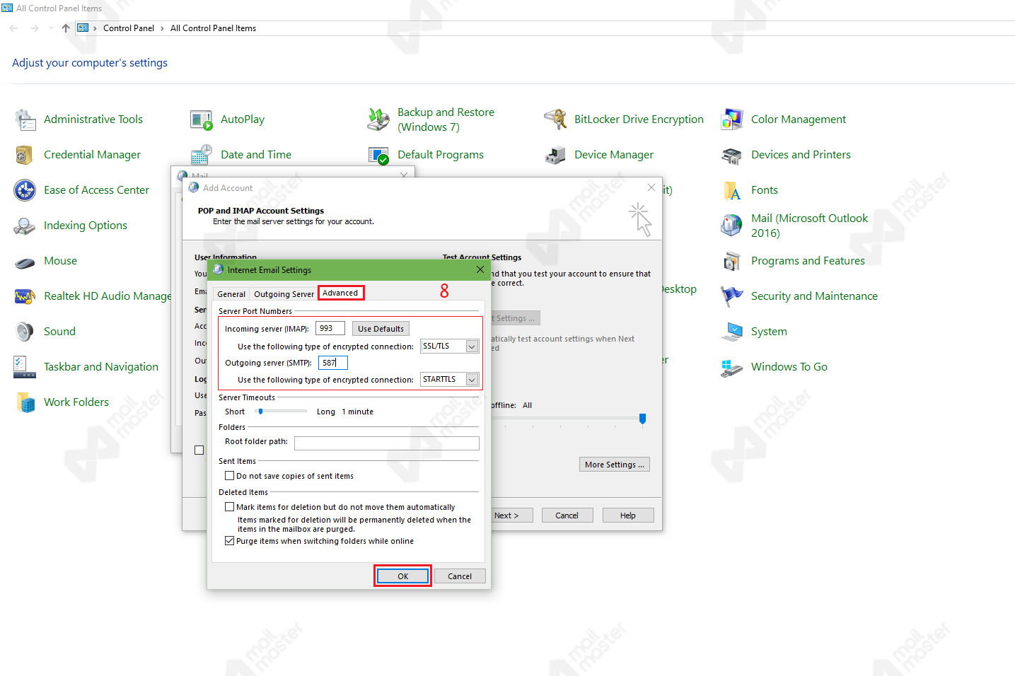Screen dimensions: 1015x676
Task: Open Color Management icon
Action: (732, 120)
